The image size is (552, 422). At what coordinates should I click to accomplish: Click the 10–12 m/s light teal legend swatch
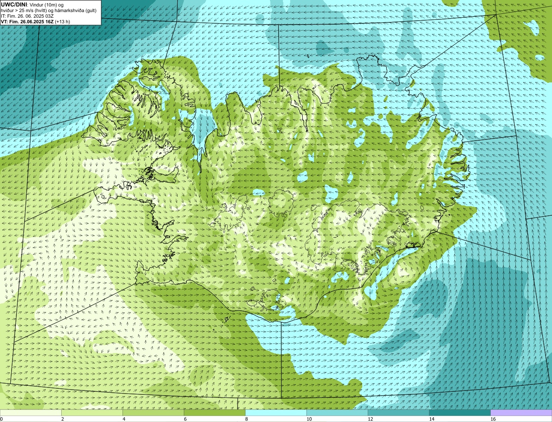337,413
